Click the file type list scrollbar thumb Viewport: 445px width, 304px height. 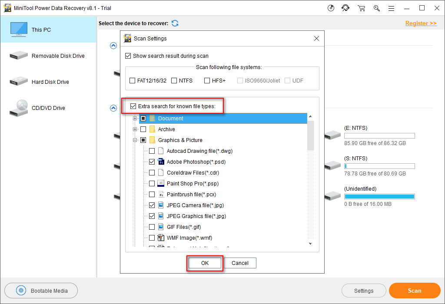310,135
